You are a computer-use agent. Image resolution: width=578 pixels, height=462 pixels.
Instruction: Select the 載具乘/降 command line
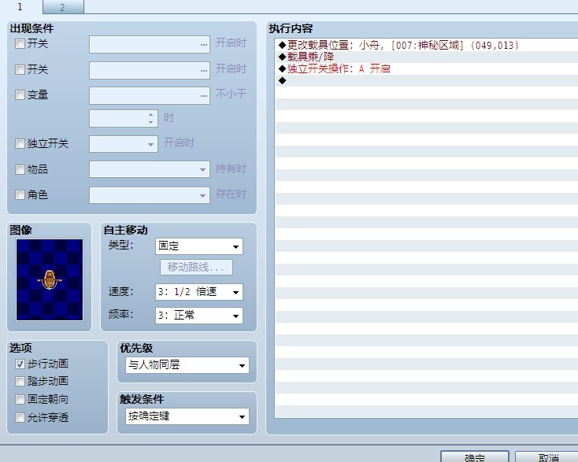427,57
